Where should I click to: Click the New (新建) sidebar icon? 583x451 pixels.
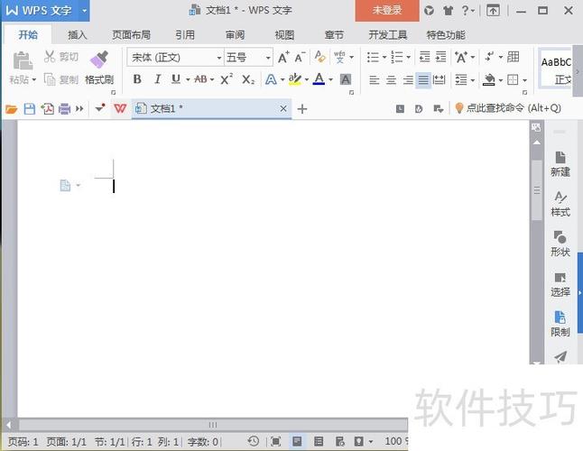(560, 163)
